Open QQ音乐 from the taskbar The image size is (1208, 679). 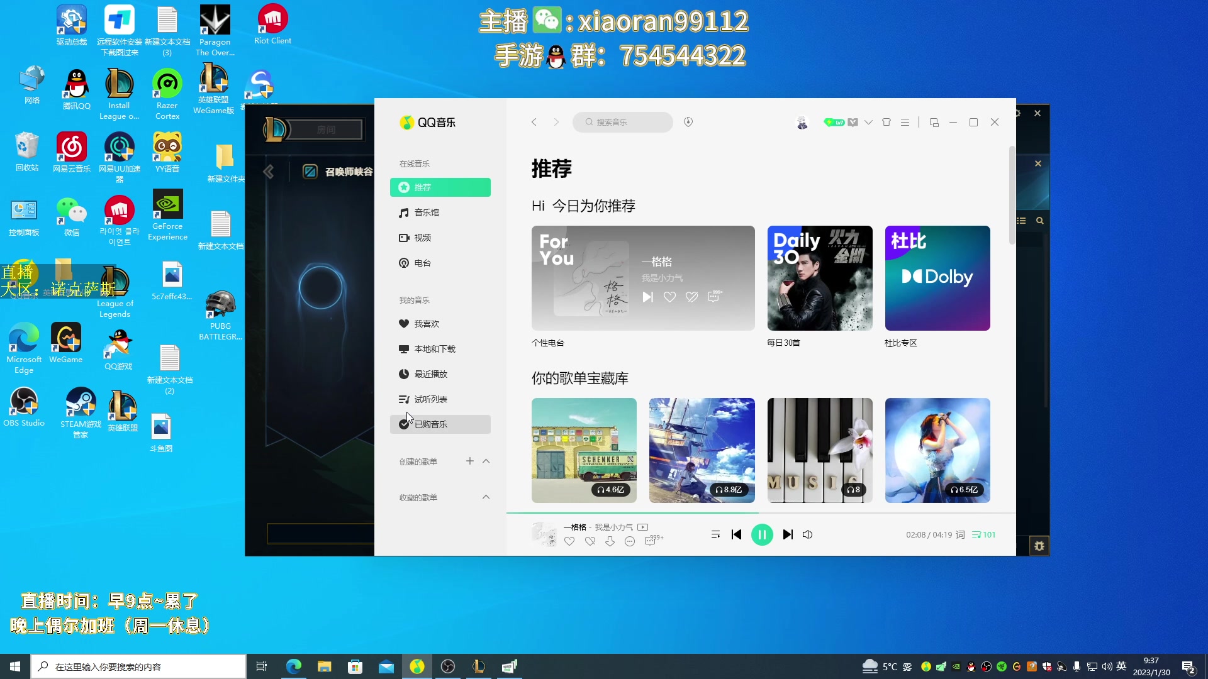click(417, 666)
